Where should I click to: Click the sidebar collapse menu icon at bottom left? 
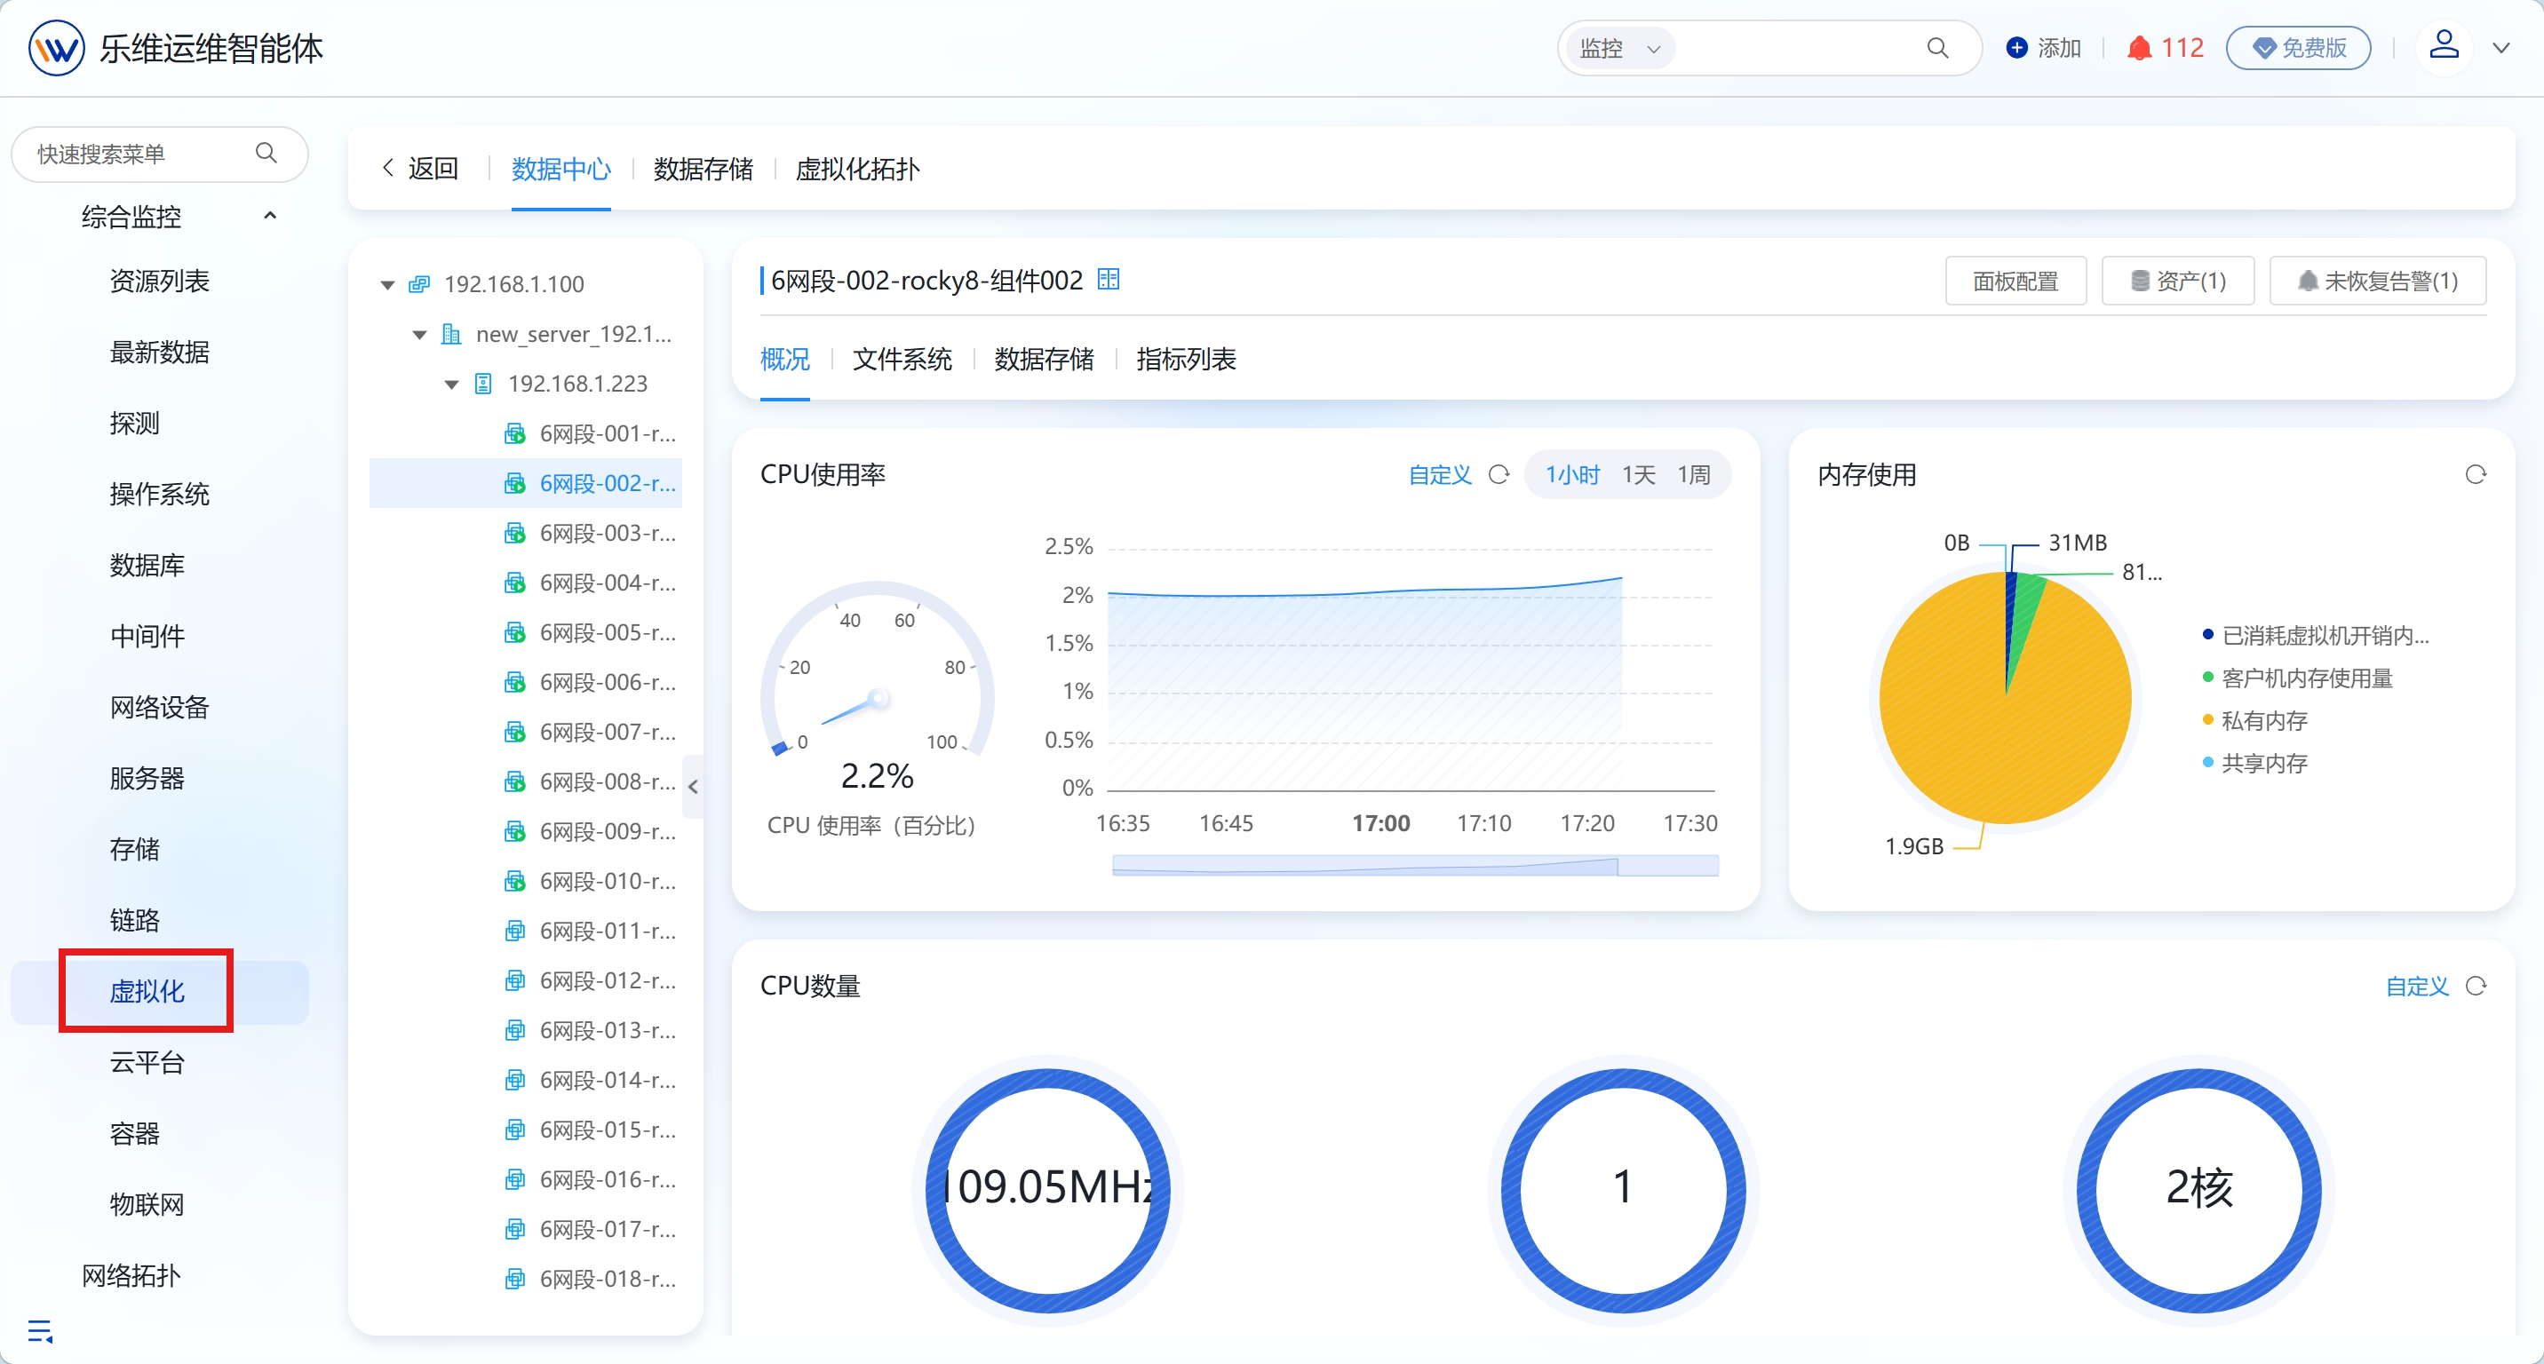pyautogui.click(x=39, y=1330)
